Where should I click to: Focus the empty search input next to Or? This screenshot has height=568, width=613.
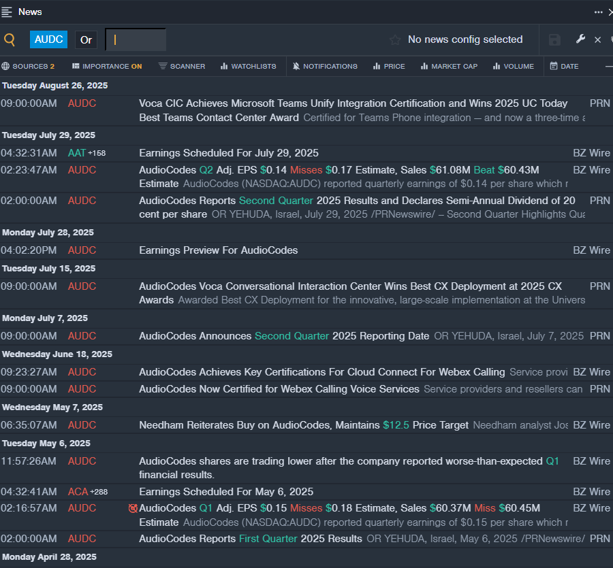pos(136,40)
